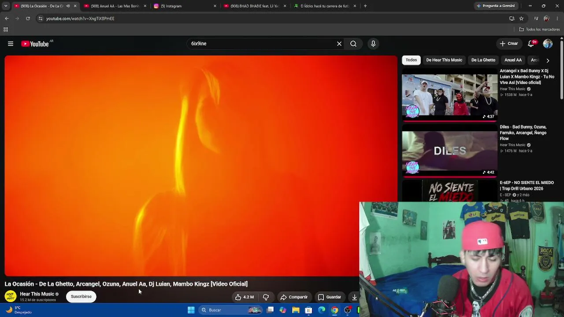Open the Diles video thumbnail
Image resolution: width=564 pixels, height=317 pixels.
pos(450,151)
